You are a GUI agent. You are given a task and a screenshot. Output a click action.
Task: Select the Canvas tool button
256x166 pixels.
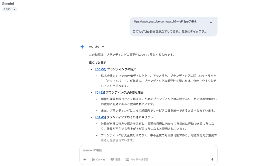98,160
